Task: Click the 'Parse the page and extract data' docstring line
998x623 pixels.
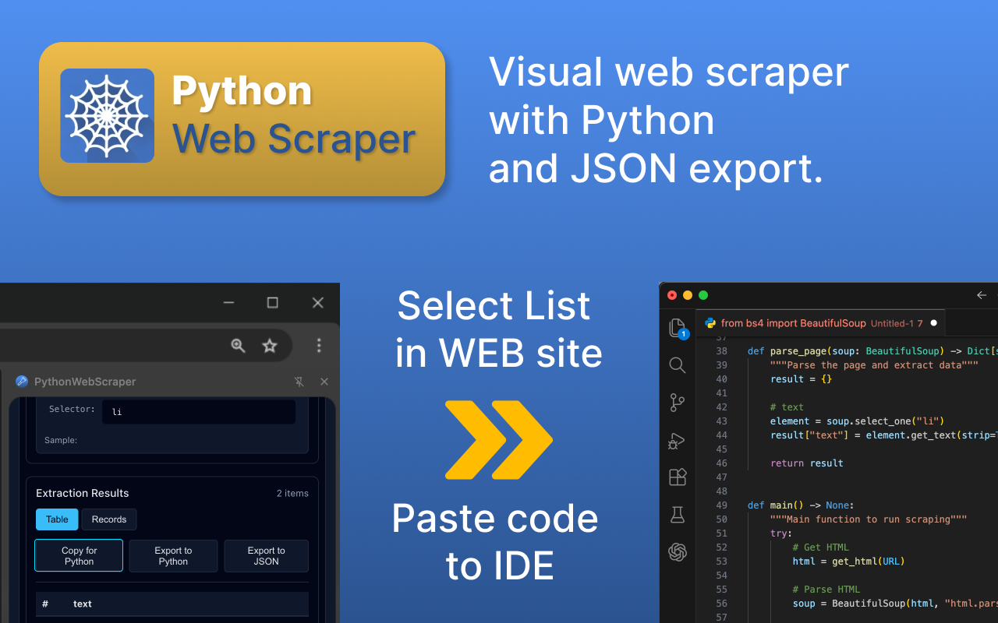Action: pos(874,365)
